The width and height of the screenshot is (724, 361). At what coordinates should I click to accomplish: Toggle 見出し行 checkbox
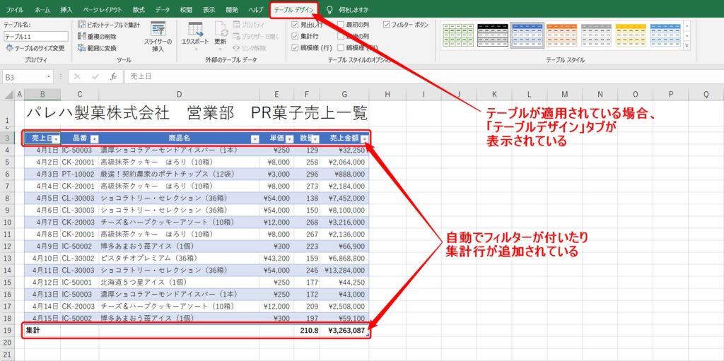click(295, 25)
